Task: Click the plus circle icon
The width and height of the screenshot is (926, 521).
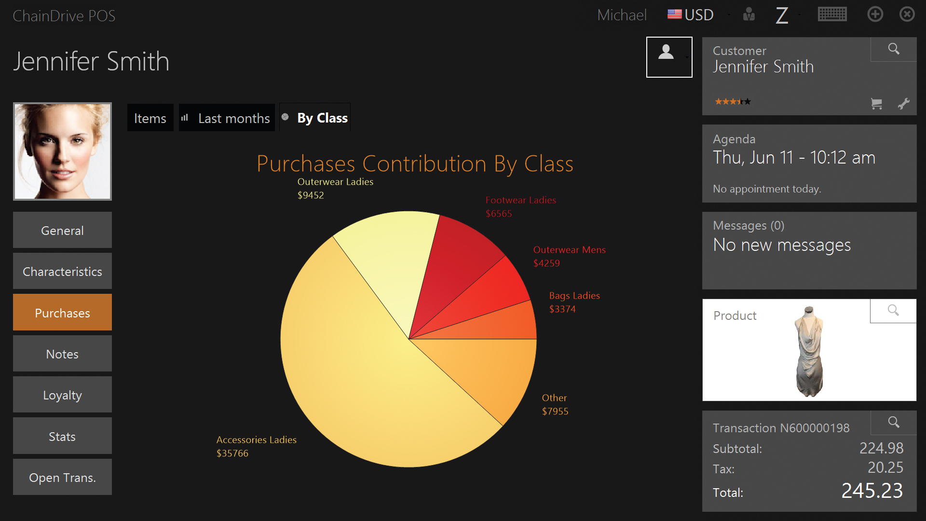Action: 875,14
